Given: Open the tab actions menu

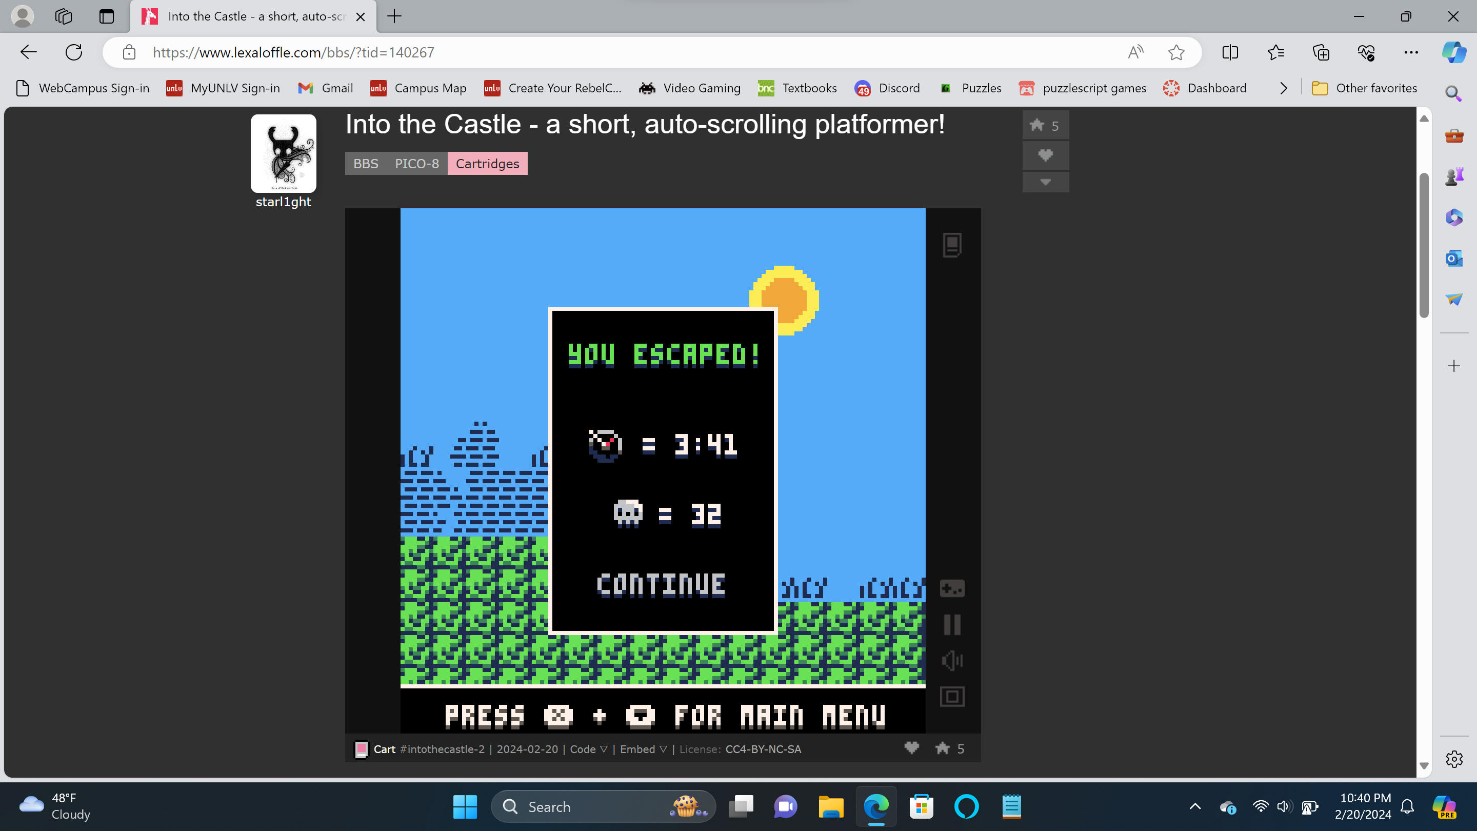Looking at the screenshot, I should 107,16.
